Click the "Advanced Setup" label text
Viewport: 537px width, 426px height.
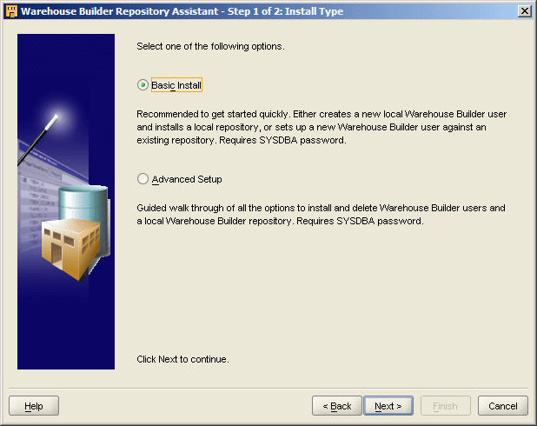187,179
